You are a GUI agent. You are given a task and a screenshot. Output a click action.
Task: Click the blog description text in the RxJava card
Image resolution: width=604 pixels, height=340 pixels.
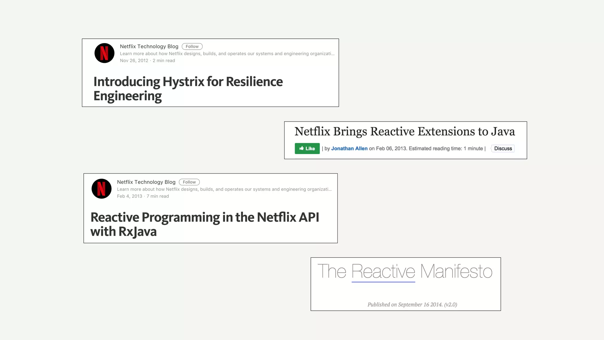point(224,189)
